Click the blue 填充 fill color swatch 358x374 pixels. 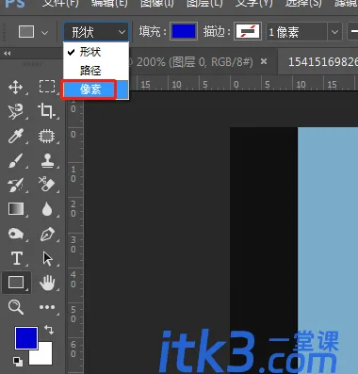pyautogui.click(x=184, y=32)
